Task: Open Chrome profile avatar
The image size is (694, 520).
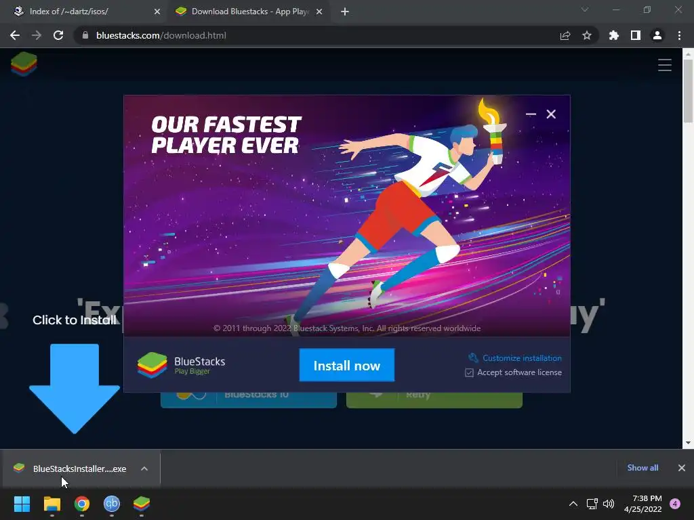Action: pyautogui.click(x=657, y=35)
